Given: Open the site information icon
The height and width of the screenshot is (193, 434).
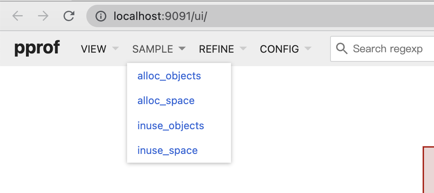Looking at the screenshot, I should pyautogui.click(x=102, y=16).
